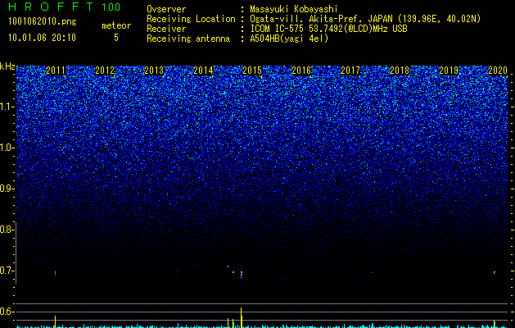This screenshot has width=515, height=328.
Task: Click the Receiving Location label
Action: point(191,19)
